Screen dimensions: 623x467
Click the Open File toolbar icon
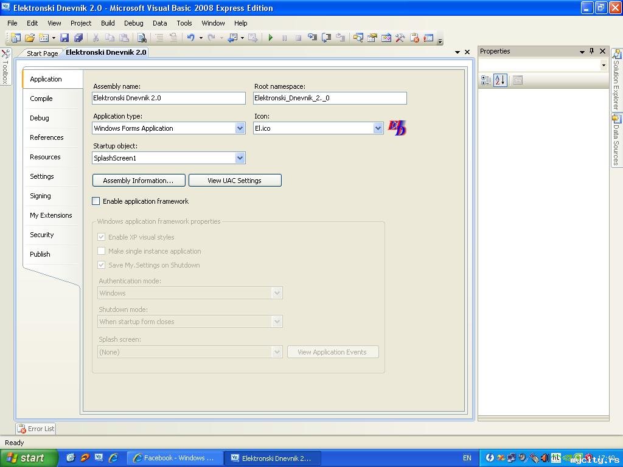point(30,38)
